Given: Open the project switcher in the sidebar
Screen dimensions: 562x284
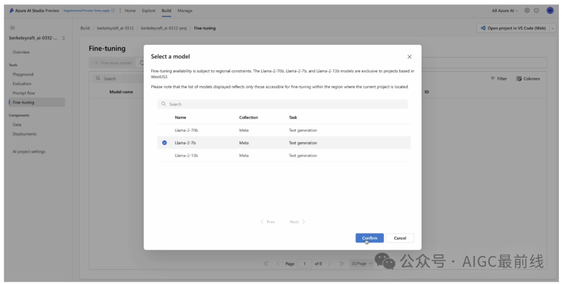Looking at the screenshot, I should point(63,38).
